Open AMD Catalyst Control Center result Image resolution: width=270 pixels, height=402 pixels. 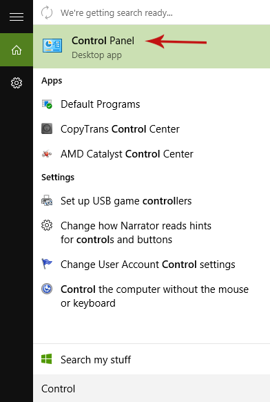click(x=152, y=154)
